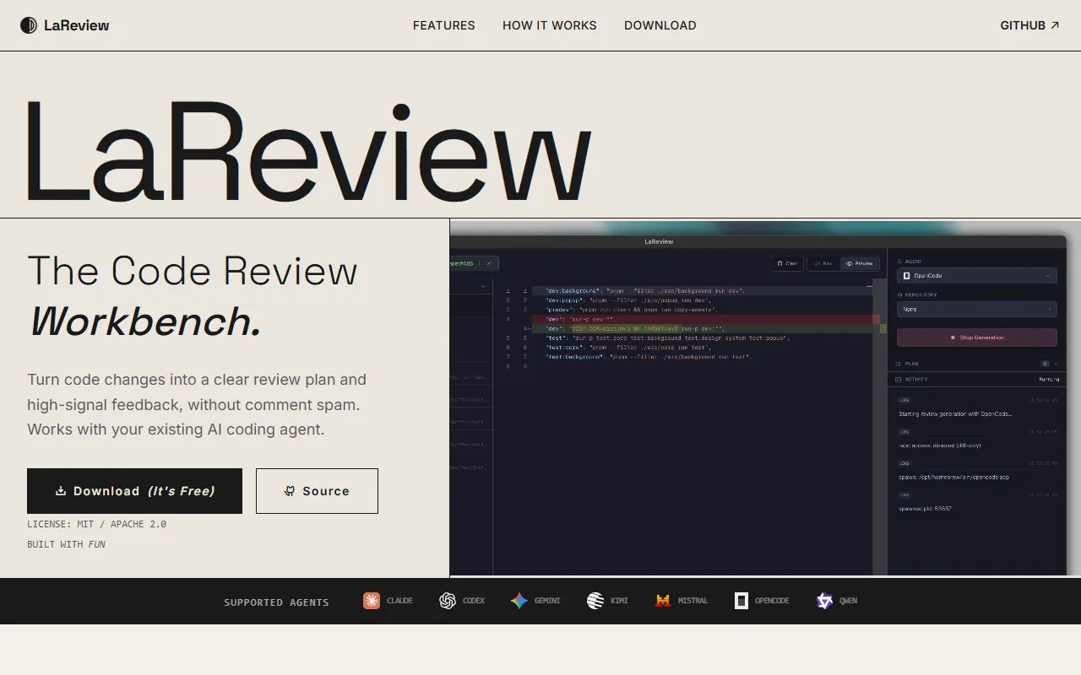This screenshot has width=1081, height=675.
Task: Switch diff view to Preview mode
Action: tap(858, 263)
